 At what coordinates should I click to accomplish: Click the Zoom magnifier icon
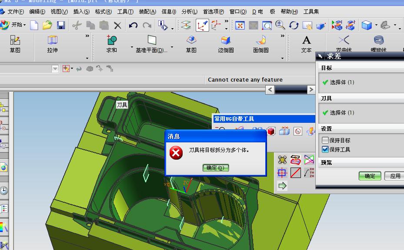[280, 25]
